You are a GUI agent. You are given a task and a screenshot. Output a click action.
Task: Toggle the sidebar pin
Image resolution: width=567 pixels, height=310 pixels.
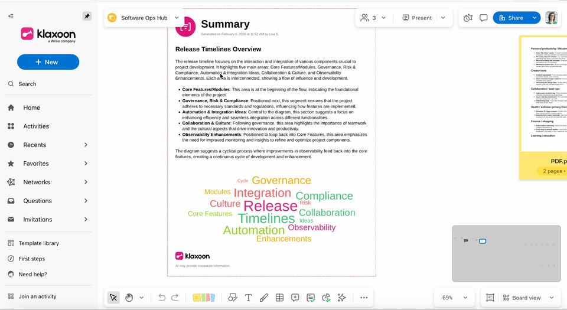[x=87, y=16]
